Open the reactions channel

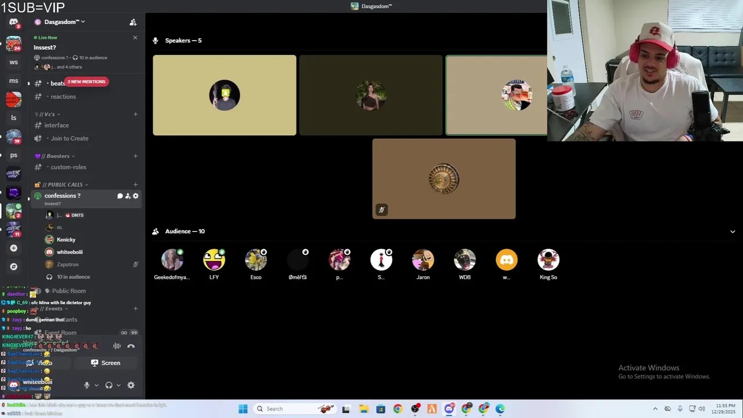(x=85, y=96)
